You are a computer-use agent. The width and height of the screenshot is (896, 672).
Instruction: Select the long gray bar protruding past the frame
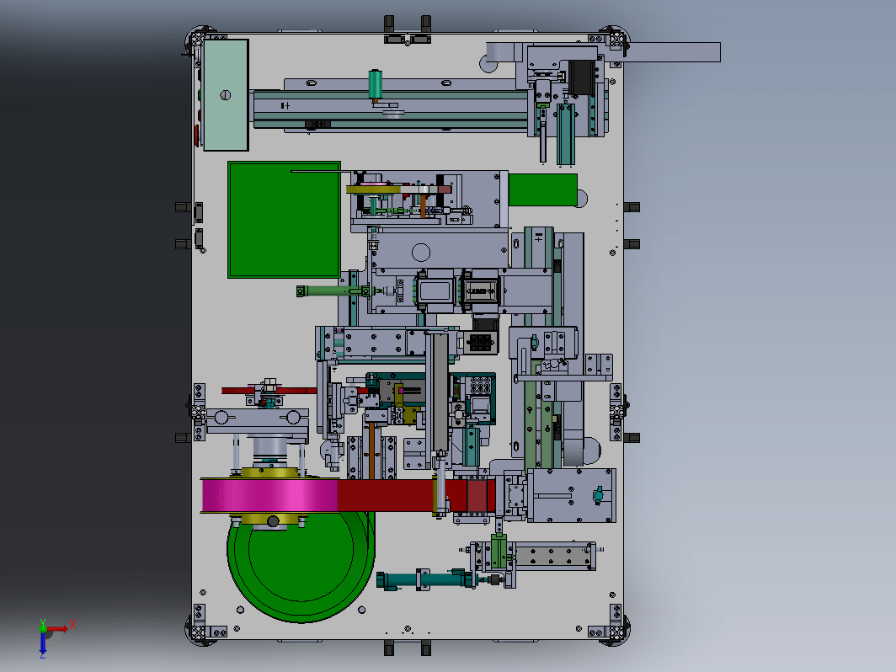point(673,52)
